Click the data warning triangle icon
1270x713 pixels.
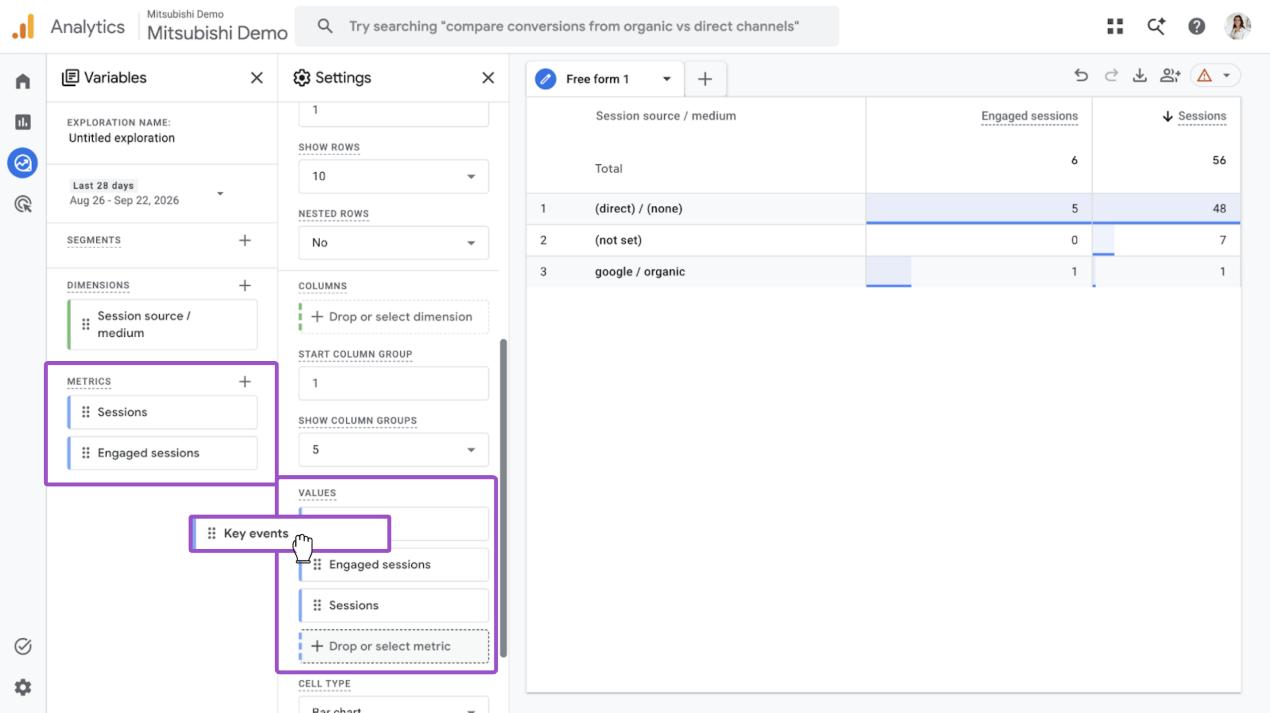(1205, 75)
